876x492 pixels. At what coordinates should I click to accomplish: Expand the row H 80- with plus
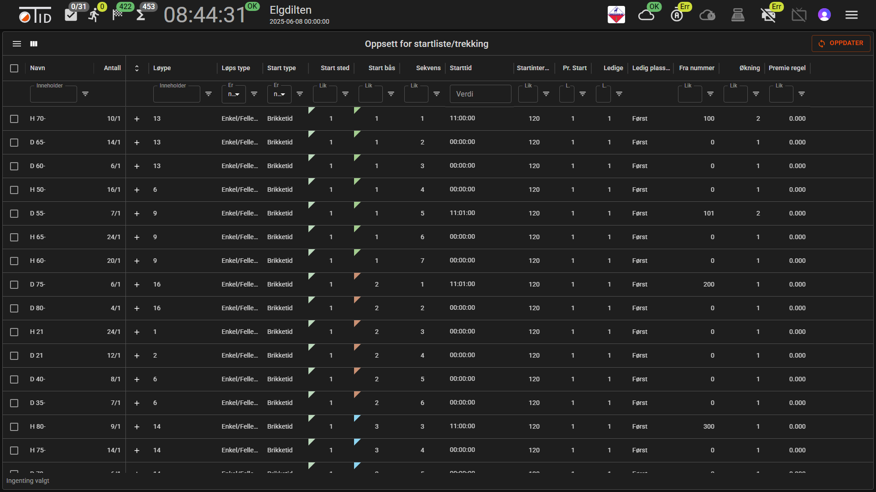tap(137, 427)
